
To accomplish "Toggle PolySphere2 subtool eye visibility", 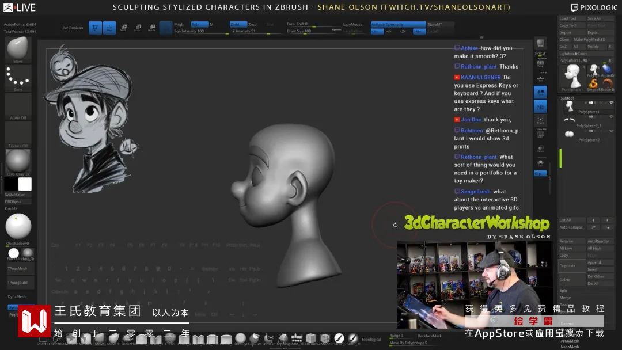I will tap(611, 131).
